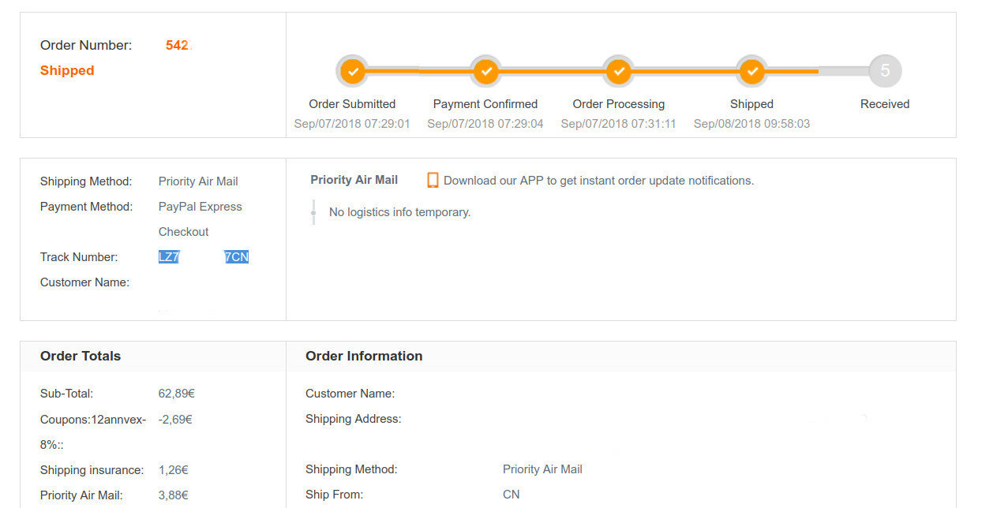Click the Sub-Total amount 62,89€

pyautogui.click(x=177, y=393)
